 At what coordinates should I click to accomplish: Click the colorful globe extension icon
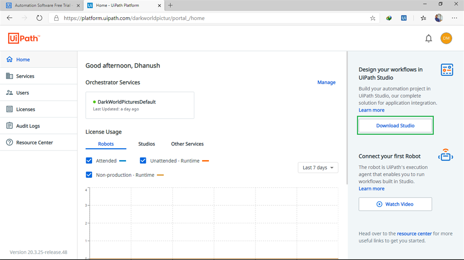click(389, 18)
